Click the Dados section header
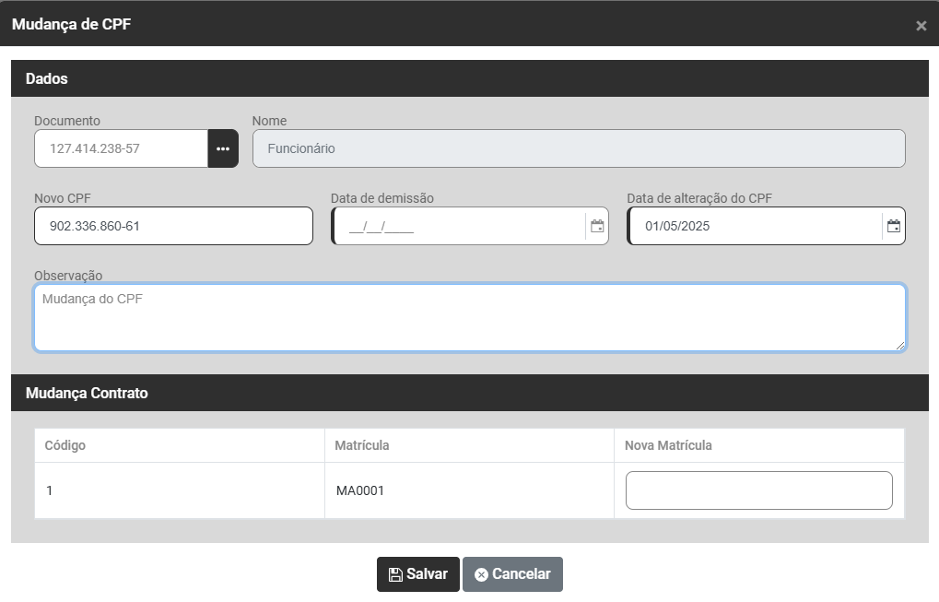This screenshot has height=602, width=939. (x=470, y=78)
